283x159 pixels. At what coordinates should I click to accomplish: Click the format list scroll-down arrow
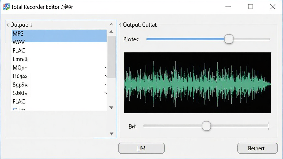tap(111, 108)
